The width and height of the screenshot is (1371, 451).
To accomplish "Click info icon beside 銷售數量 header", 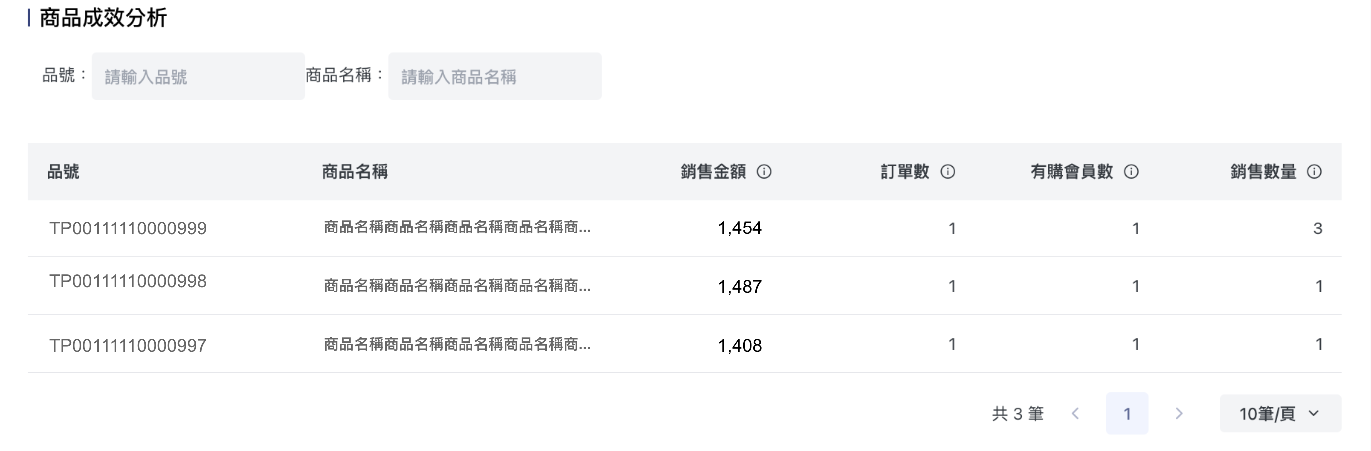I will [1314, 172].
